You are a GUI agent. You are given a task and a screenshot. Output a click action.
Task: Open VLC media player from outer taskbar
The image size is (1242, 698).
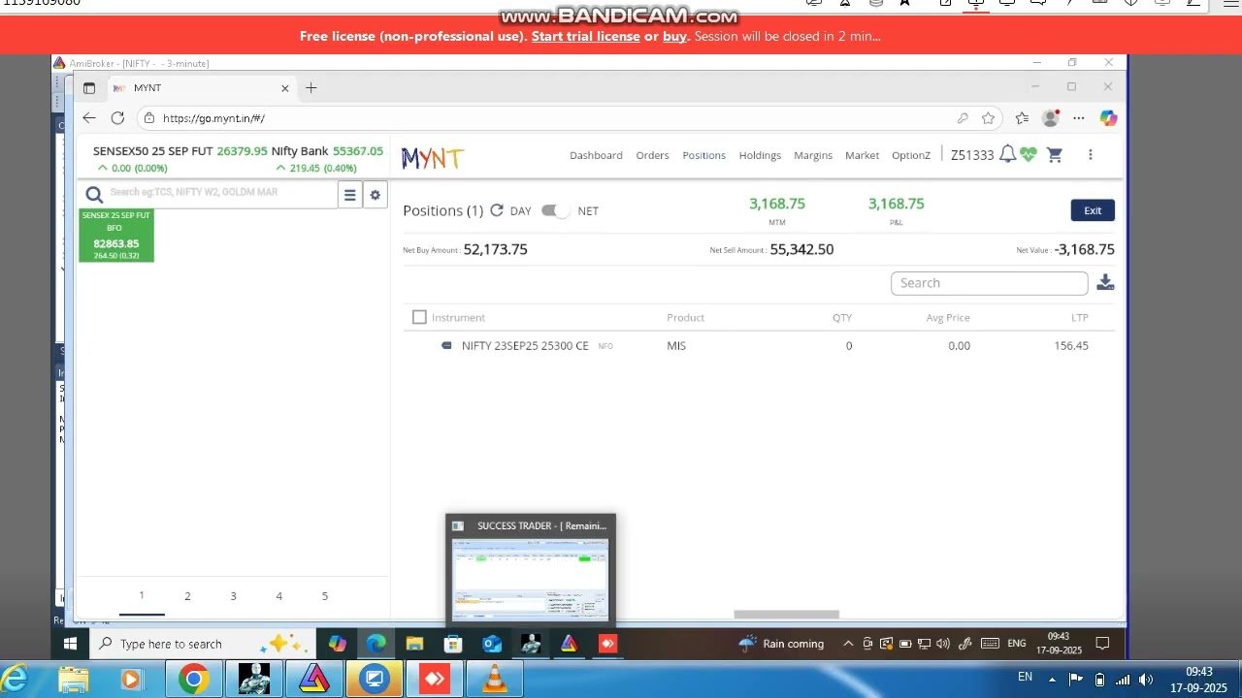(x=495, y=680)
